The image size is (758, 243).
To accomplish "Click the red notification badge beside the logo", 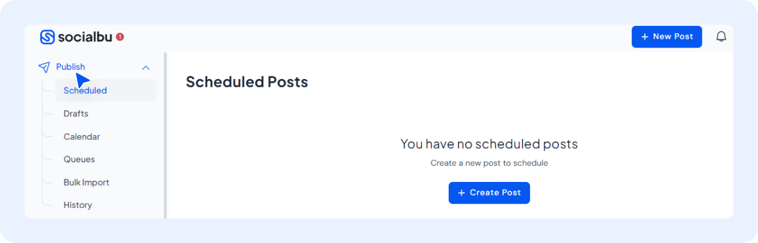I will coord(120,37).
